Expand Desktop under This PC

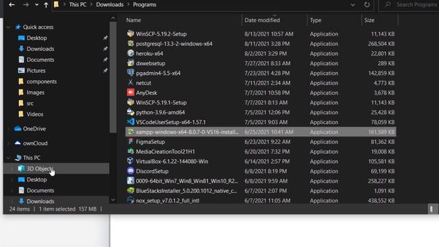tap(12, 180)
